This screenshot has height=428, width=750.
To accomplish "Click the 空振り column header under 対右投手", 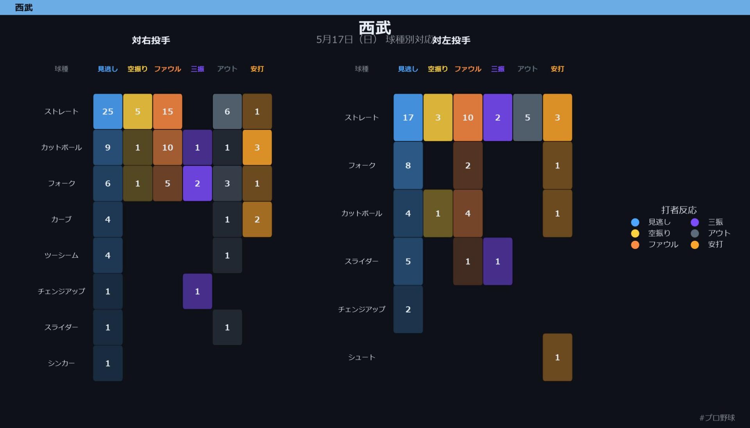I will (137, 69).
